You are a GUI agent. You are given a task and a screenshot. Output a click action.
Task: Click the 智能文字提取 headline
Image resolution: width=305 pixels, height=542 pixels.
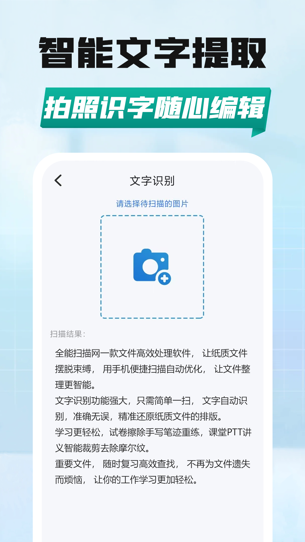click(152, 53)
